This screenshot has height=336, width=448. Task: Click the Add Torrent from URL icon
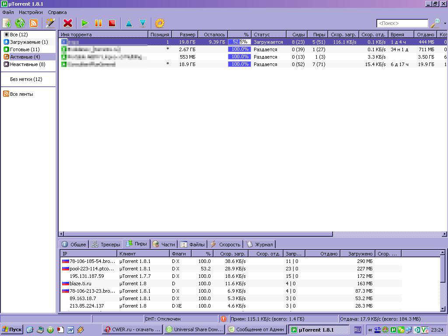coord(20,23)
